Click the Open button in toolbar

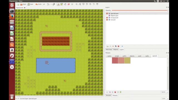[x=23, y=4]
